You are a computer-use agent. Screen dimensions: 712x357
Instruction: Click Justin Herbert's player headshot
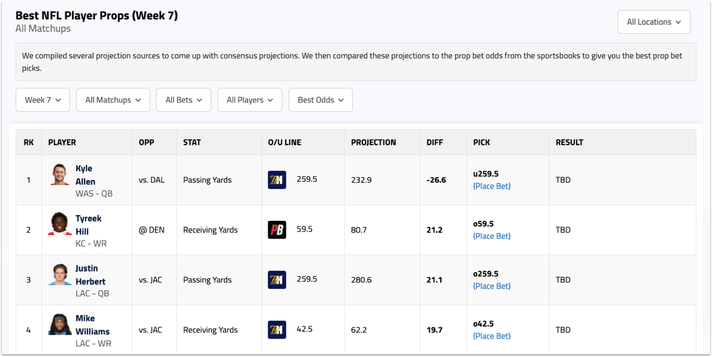tap(59, 276)
